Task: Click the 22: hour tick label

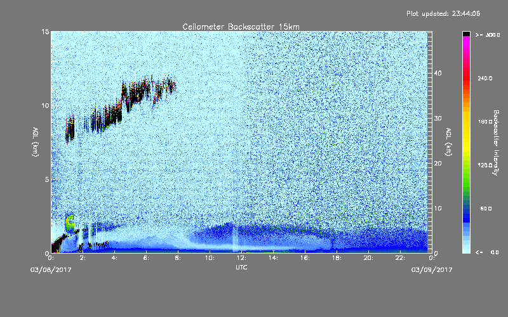Action: [400, 258]
